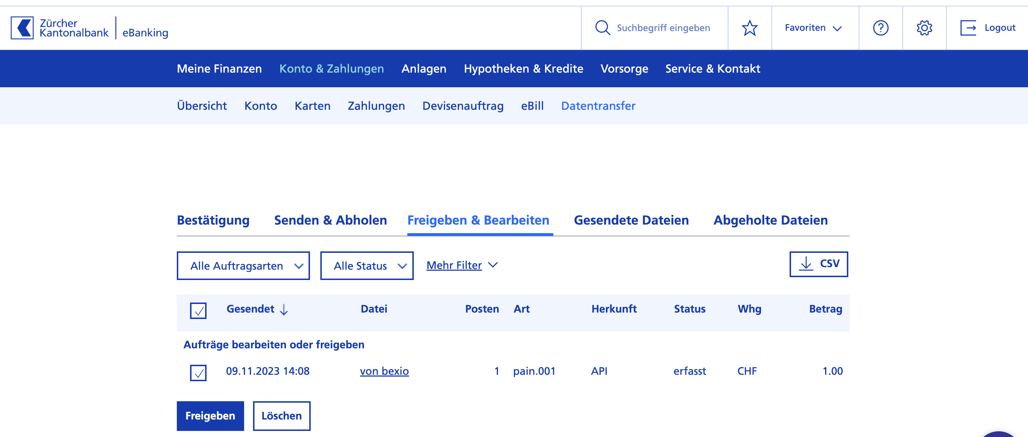Toggle the select-all checkbox in table header
The height and width of the screenshot is (437, 1028).
click(198, 310)
